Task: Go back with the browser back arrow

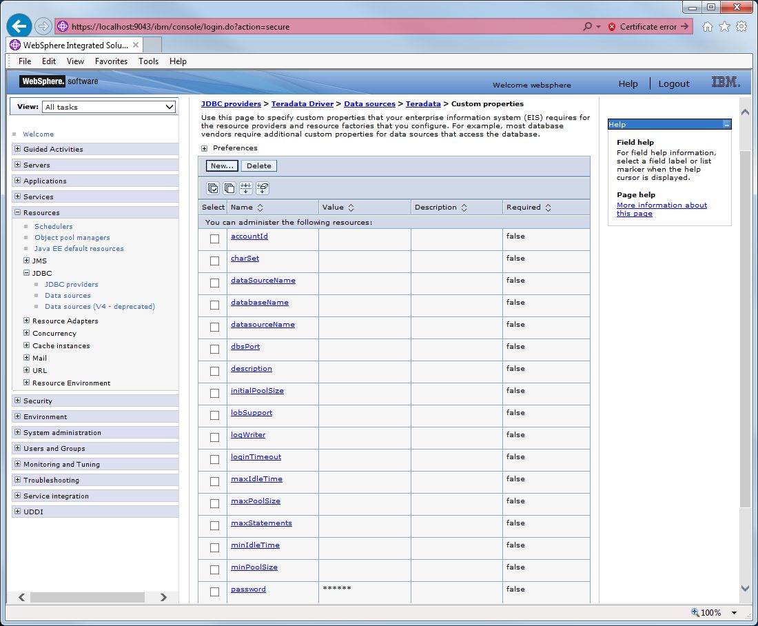Action: [19, 26]
